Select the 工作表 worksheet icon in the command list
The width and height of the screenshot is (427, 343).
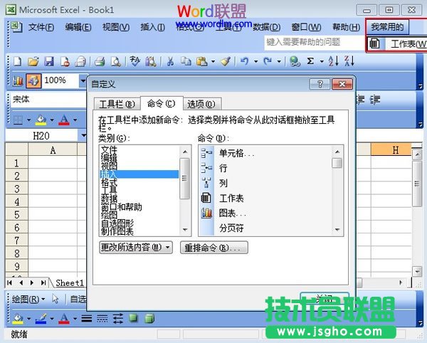(206, 198)
